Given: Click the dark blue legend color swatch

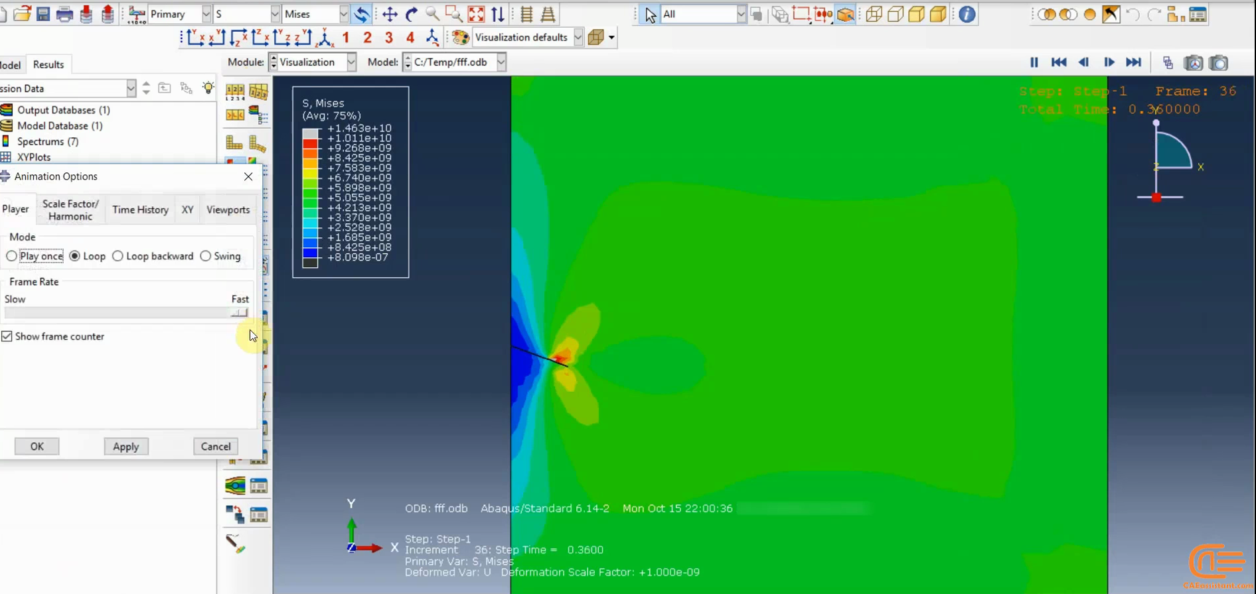Looking at the screenshot, I should coord(310,253).
